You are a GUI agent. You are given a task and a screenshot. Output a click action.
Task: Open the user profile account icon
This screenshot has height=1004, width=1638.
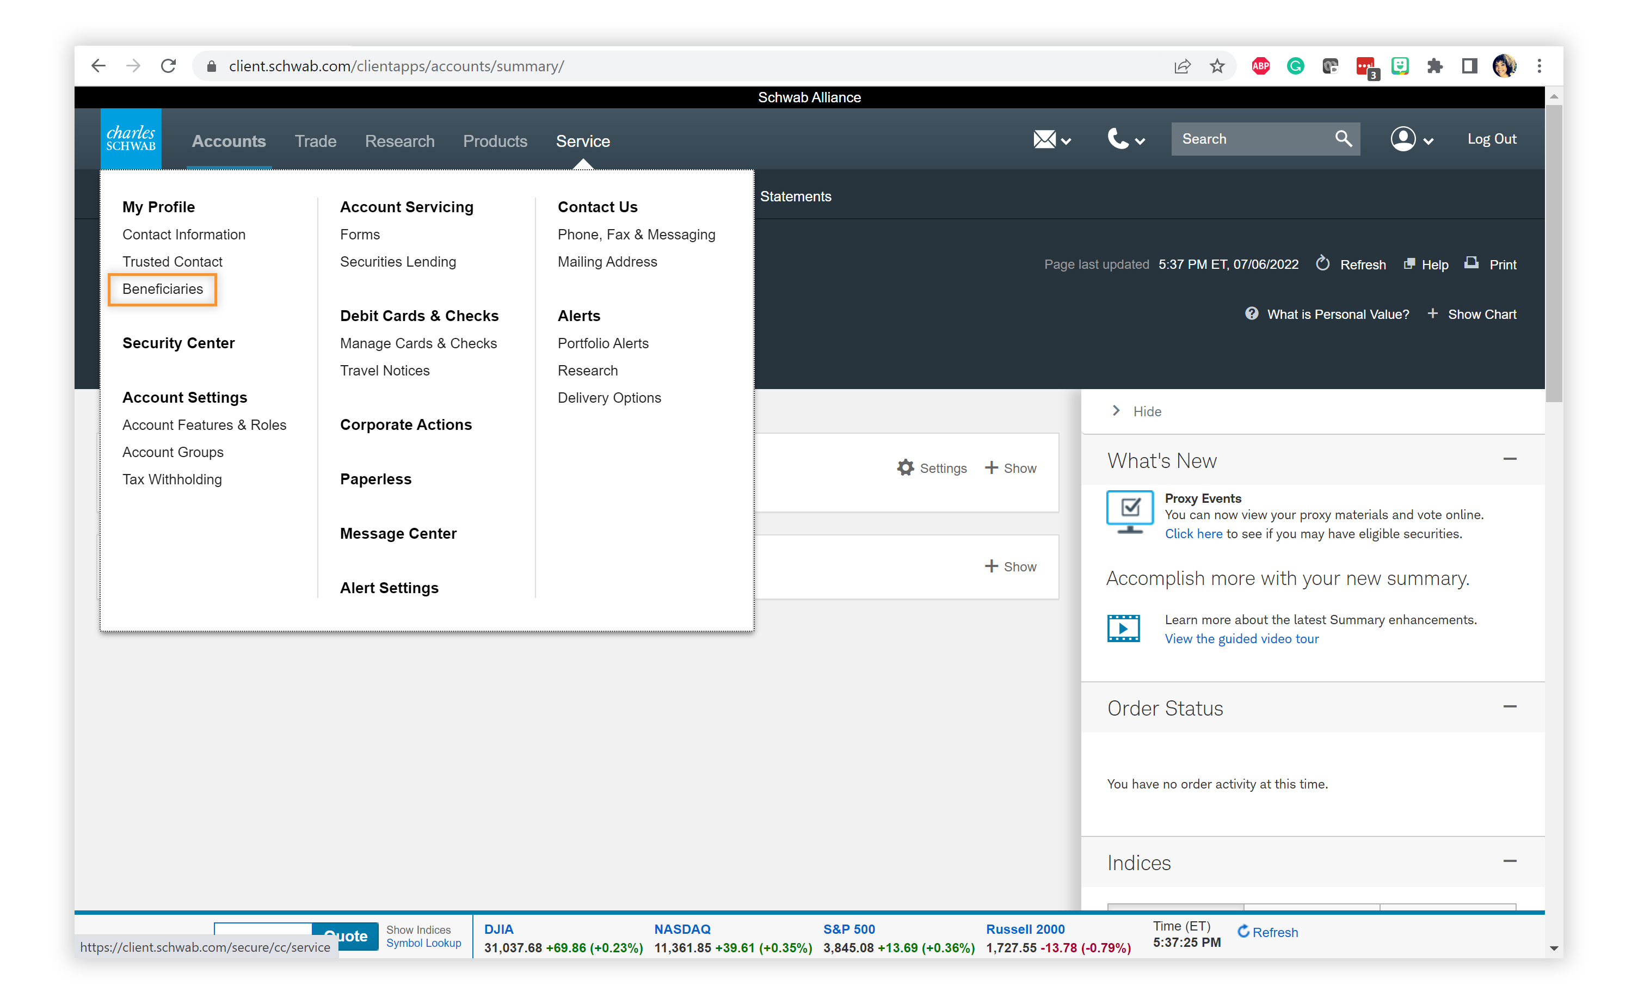point(1403,139)
